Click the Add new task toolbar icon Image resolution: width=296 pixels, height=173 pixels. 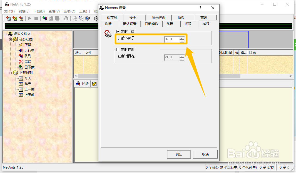[x=8, y=18]
